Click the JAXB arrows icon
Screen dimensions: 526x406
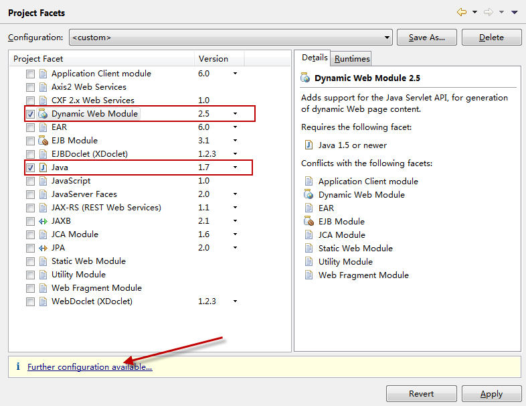click(43, 221)
